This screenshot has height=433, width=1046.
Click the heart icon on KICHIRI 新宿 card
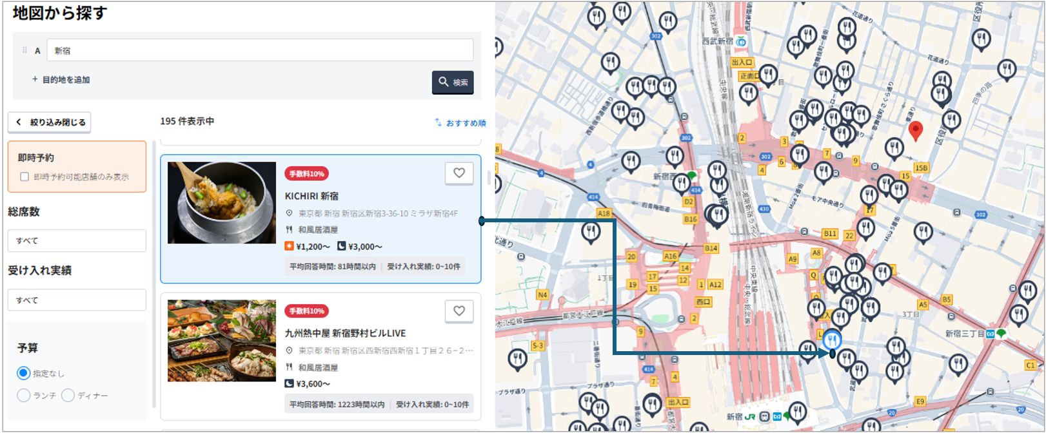coord(459,173)
